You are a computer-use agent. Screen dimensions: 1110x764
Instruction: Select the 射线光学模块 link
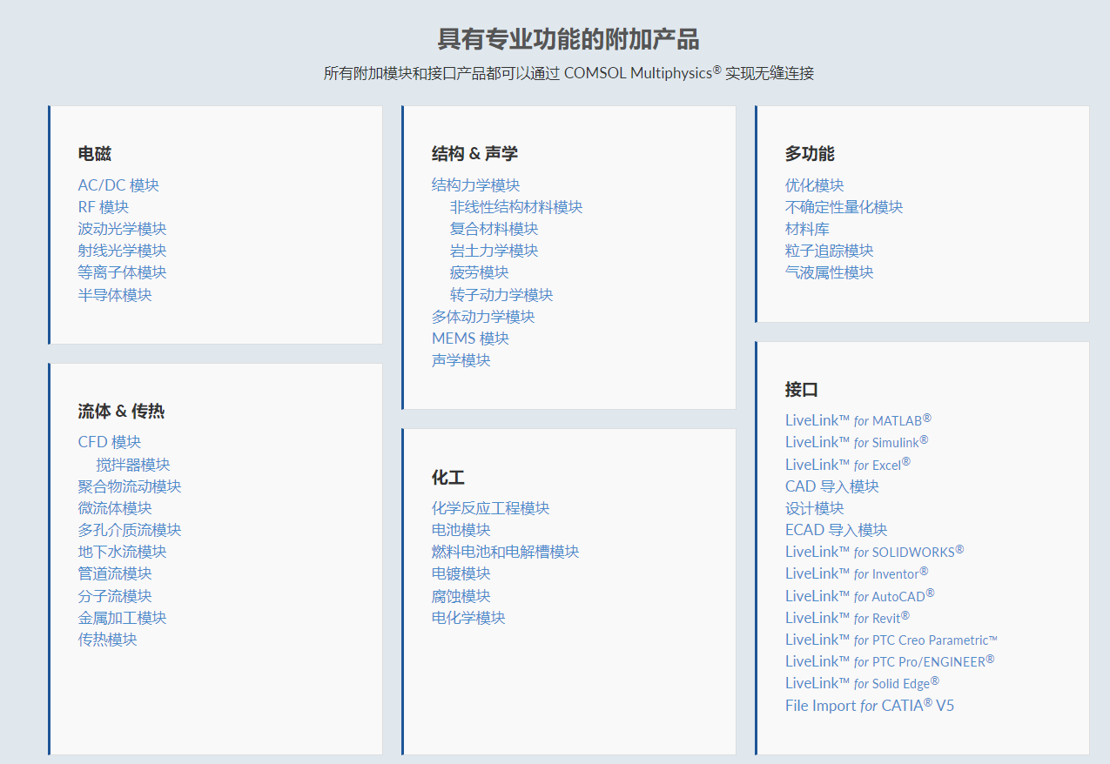(x=122, y=251)
